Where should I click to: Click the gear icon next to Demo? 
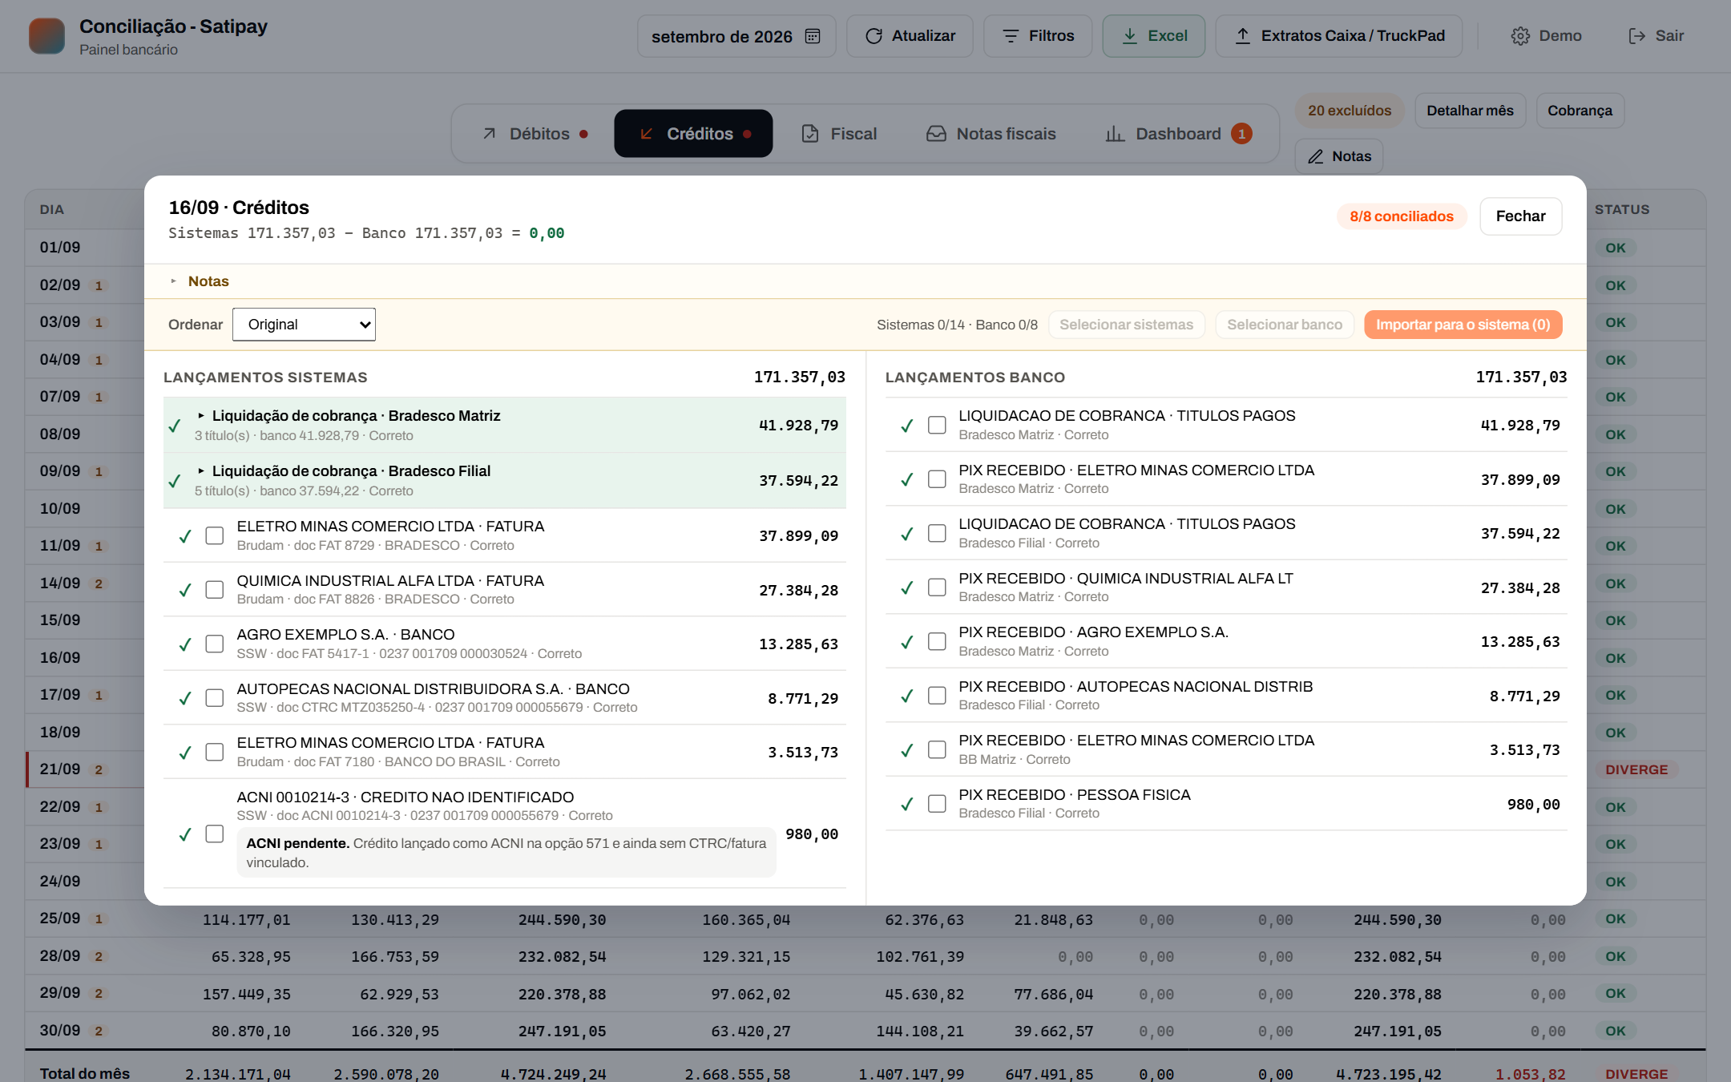point(1520,36)
